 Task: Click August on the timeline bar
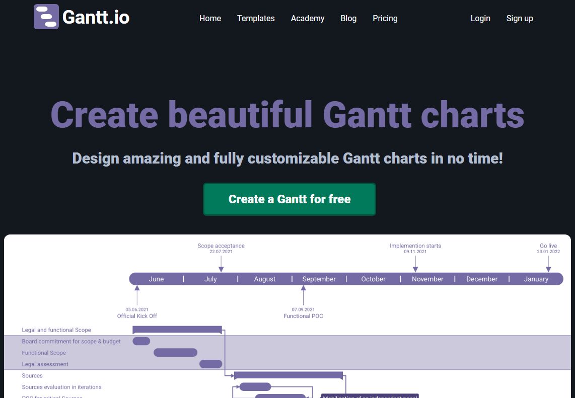[x=265, y=279]
